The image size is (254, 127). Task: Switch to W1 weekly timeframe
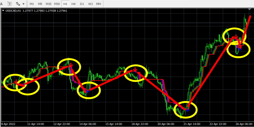(x=91, y=4)
